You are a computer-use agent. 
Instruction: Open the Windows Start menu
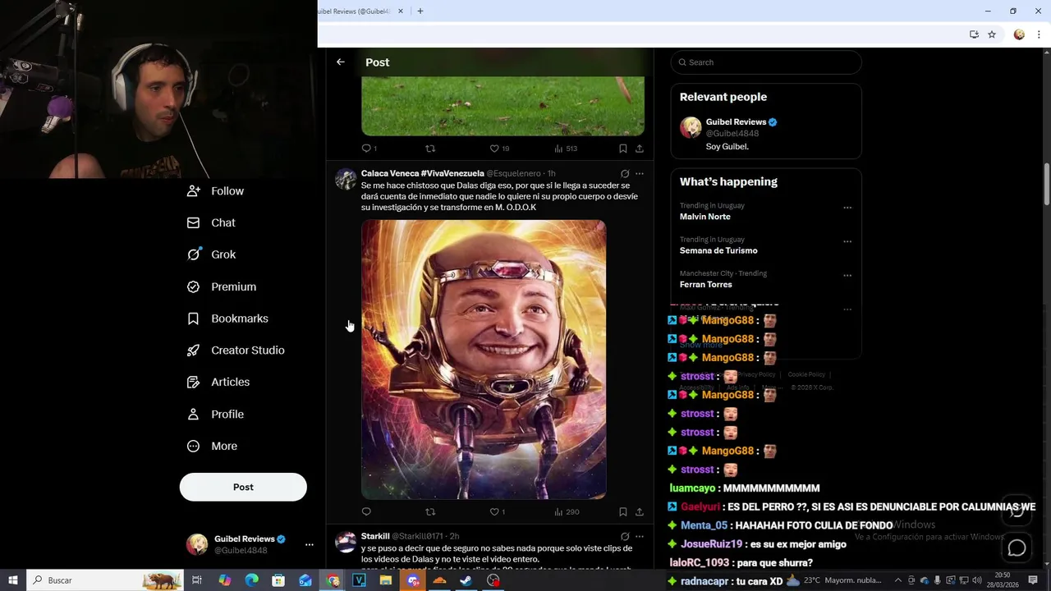[x=13, y=580]
